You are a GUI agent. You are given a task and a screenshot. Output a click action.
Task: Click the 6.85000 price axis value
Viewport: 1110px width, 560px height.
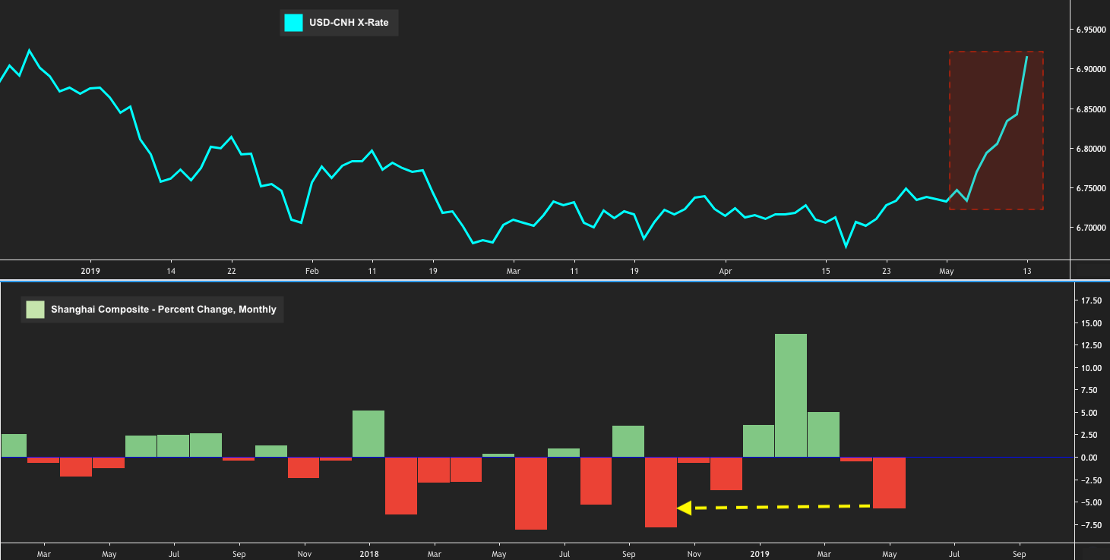[x=1090, y=109]
